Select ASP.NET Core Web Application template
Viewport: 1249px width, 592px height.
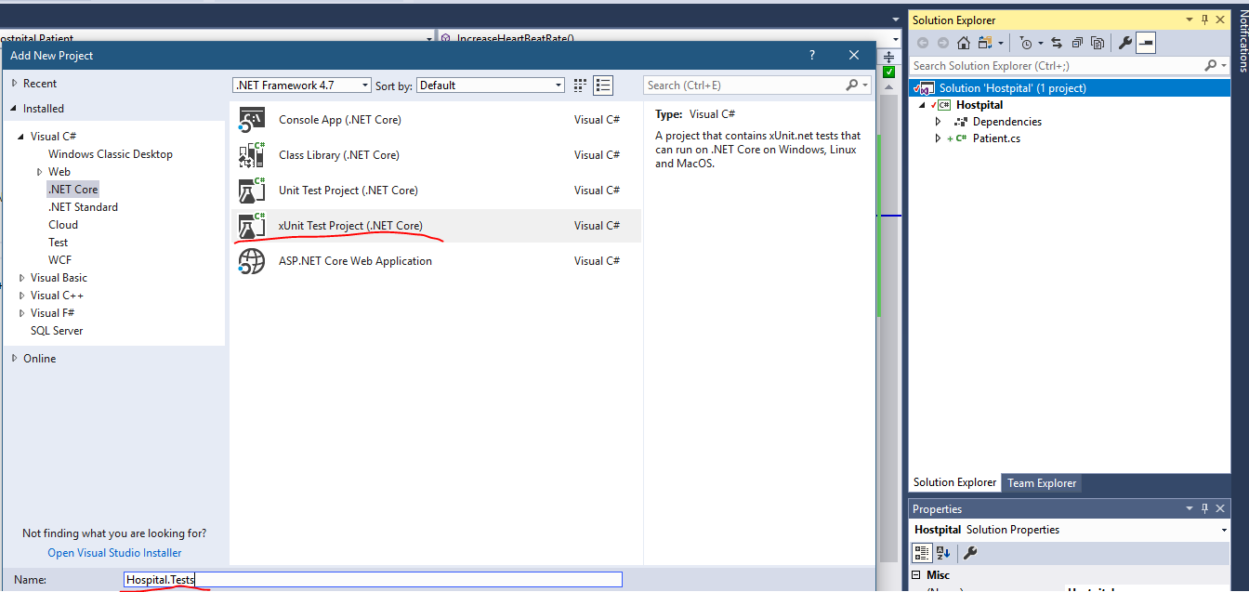tap(436, 261)
